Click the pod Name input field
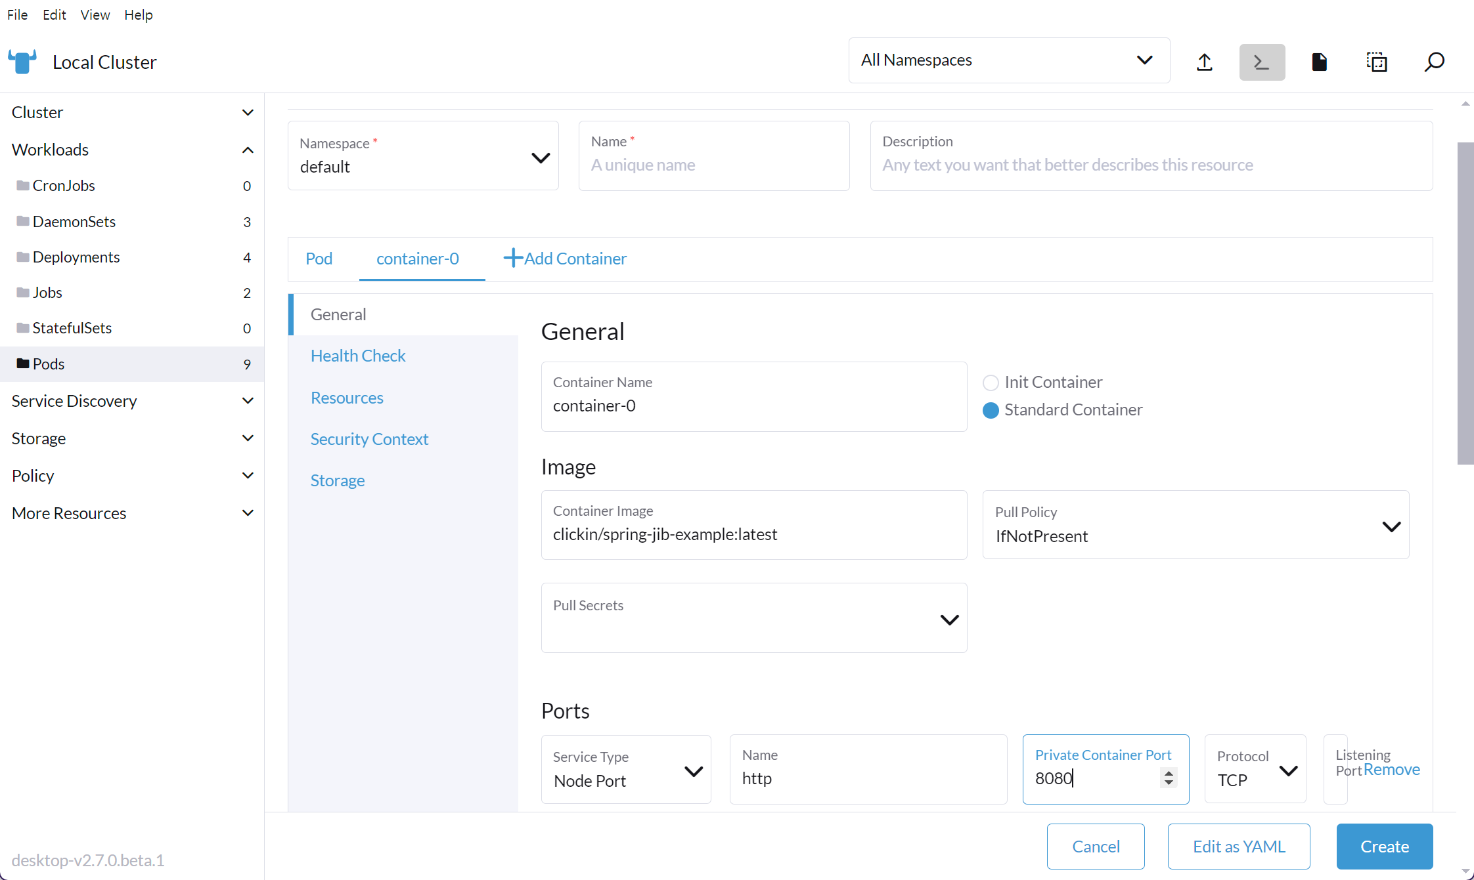This screenshot has width=1474, height=880. (x=714, y=156)
